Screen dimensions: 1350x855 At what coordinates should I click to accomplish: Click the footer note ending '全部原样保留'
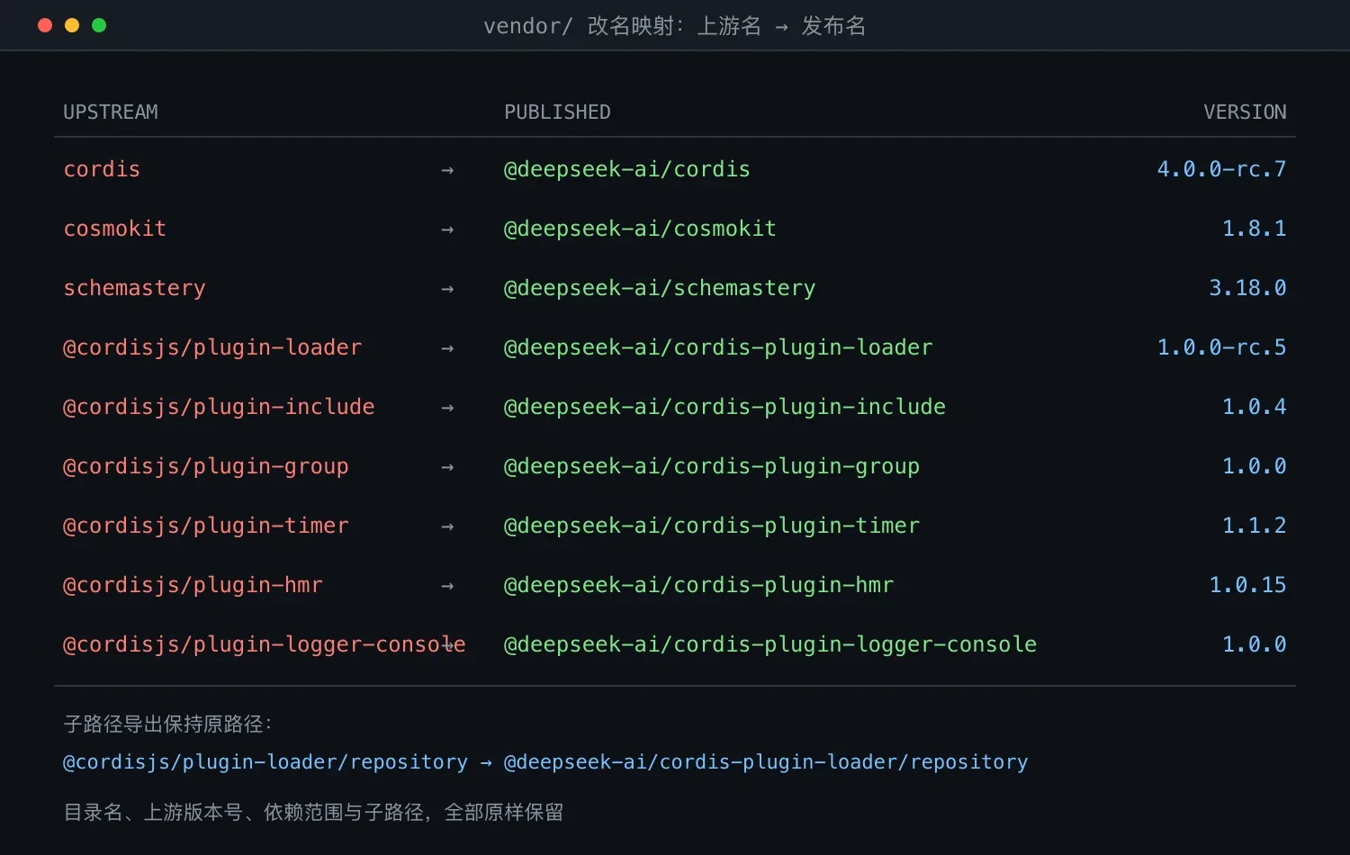point(313,812)
